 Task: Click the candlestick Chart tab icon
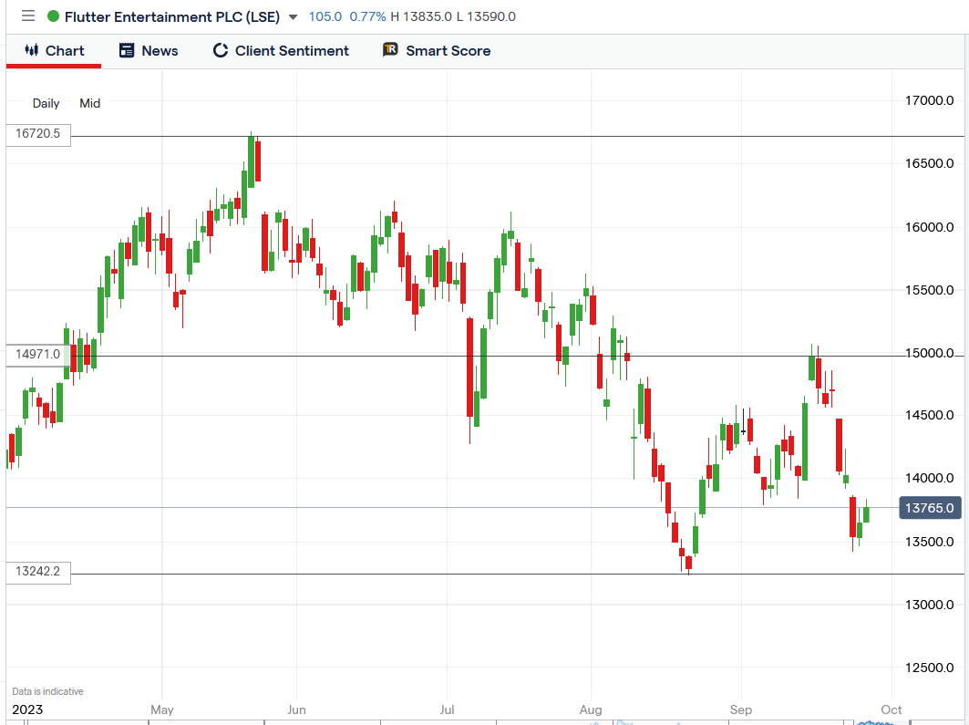[x=32, y=50]
